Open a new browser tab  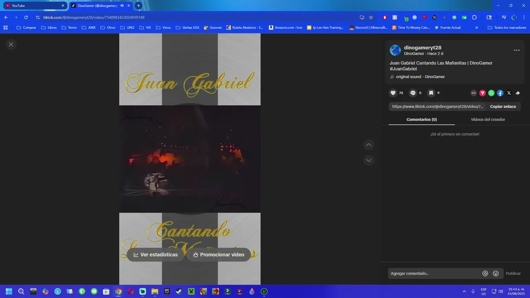138,5
